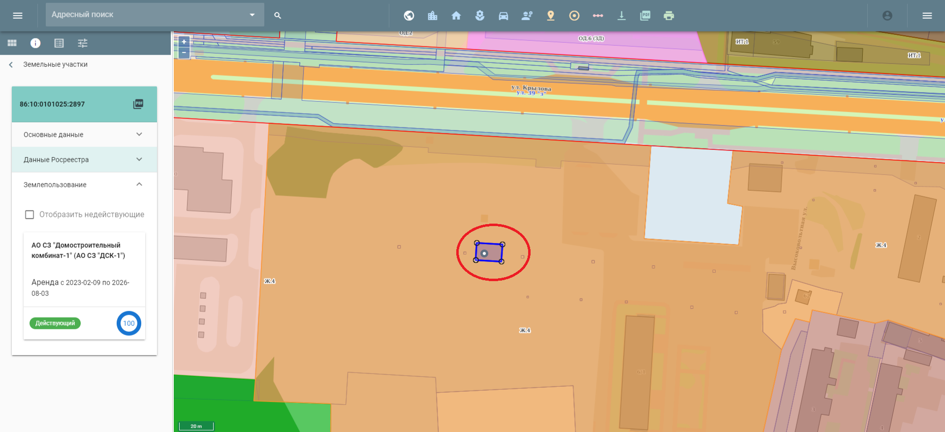Click the globe icon in the top toolbar
The image size is (945, 432).
pyautogui.click(x=409, y=16)
